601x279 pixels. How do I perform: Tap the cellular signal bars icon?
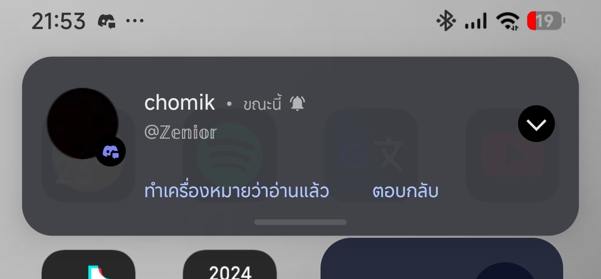pyautogui.click(x=476, y=21)
